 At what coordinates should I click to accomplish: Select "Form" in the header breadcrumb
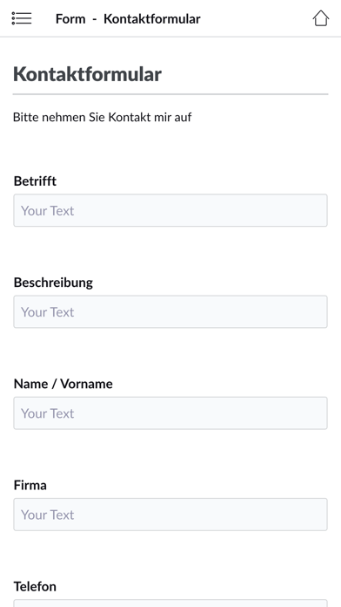point(70,18)
